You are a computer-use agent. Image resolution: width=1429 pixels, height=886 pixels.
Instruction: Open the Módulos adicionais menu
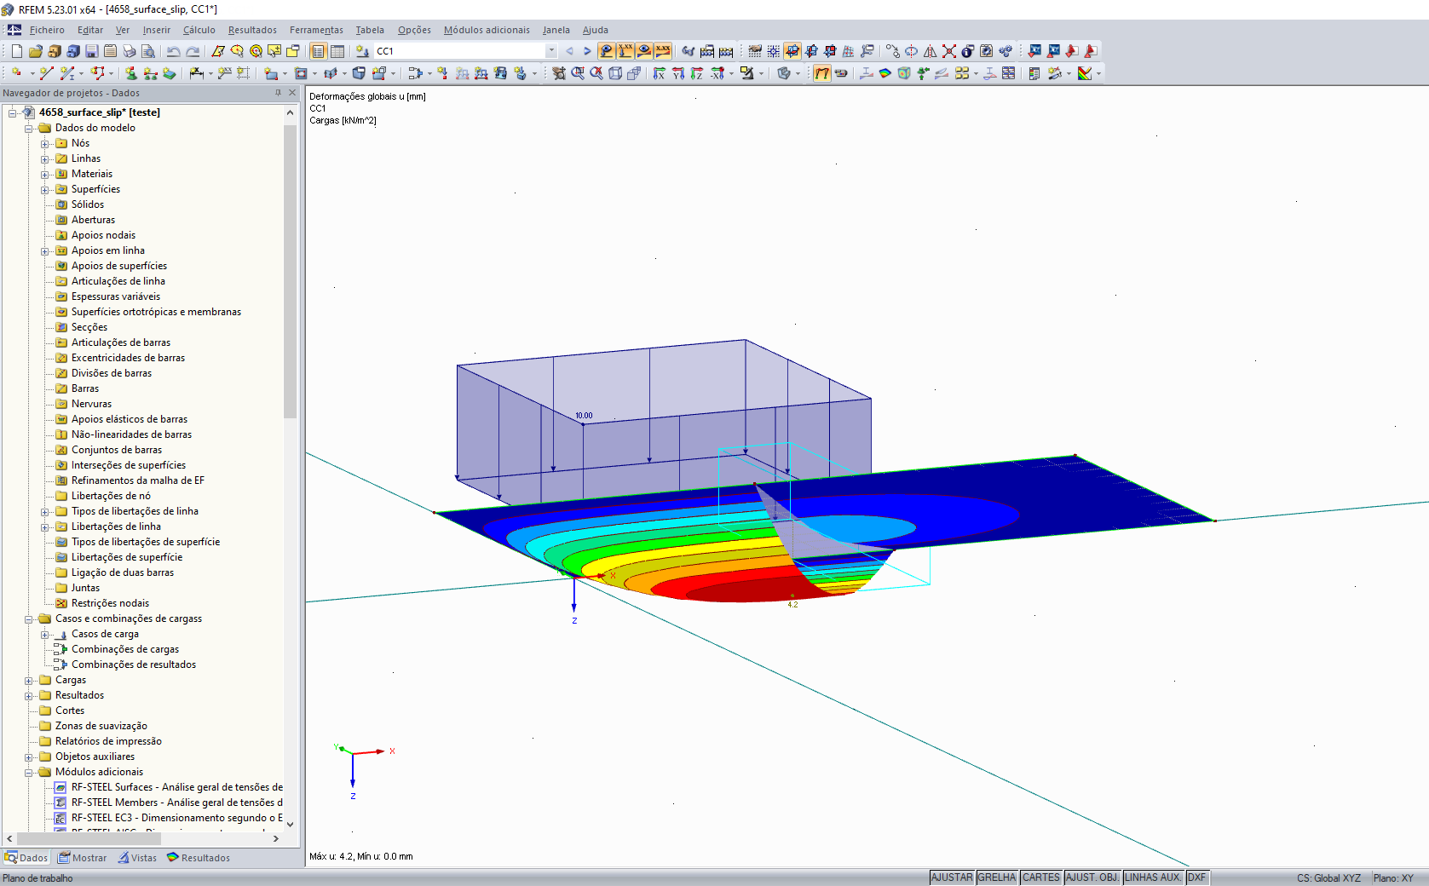point(487,30)
